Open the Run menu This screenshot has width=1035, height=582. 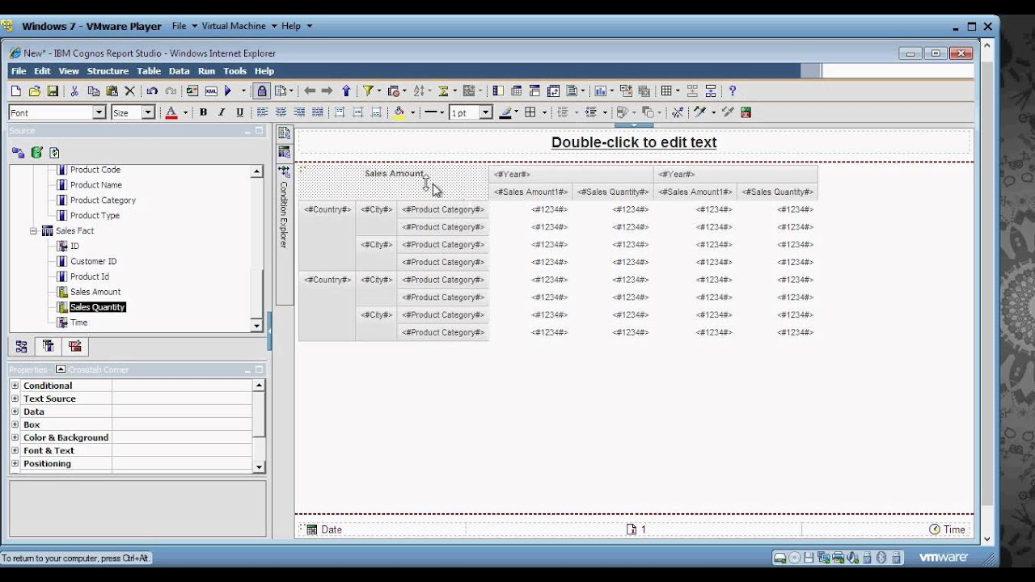[206, 71]
